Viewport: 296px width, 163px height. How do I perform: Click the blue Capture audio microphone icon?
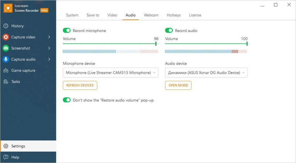click(6, 59)
